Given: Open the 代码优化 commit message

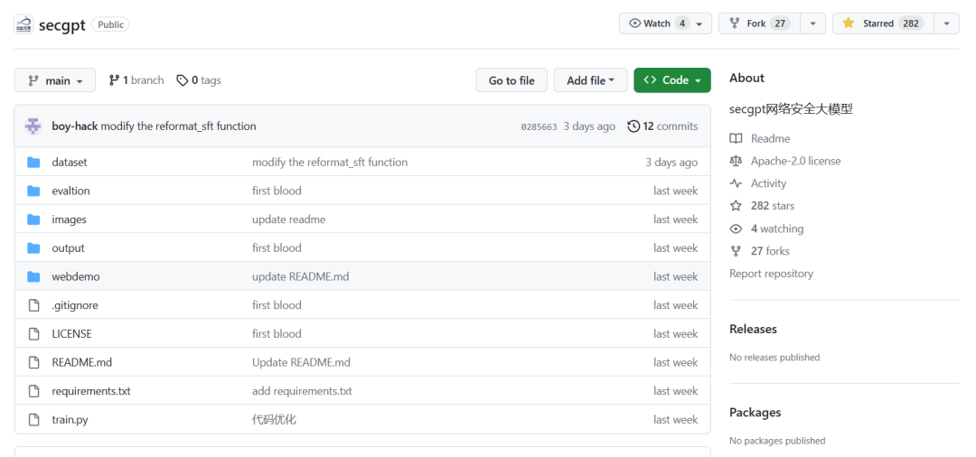Looking at the screenshot, I should point(274,420).
